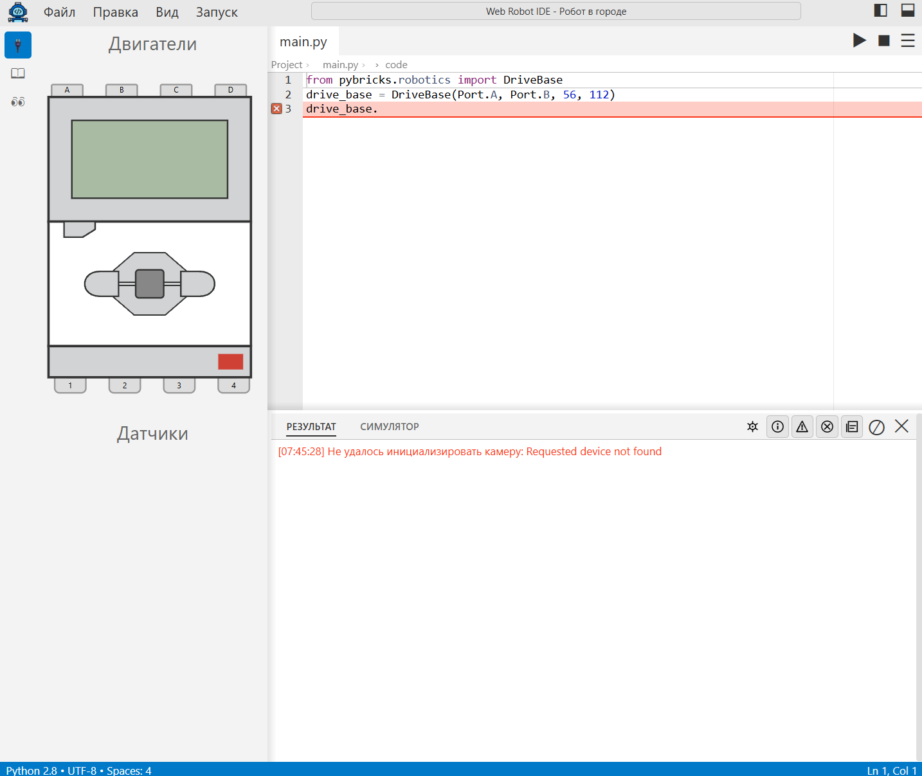Click the Web Robot IDE logo icon
The height and width of the screenshot is (776, 922).
tap(18, 12)
